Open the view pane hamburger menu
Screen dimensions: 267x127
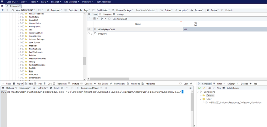point(190,88)
